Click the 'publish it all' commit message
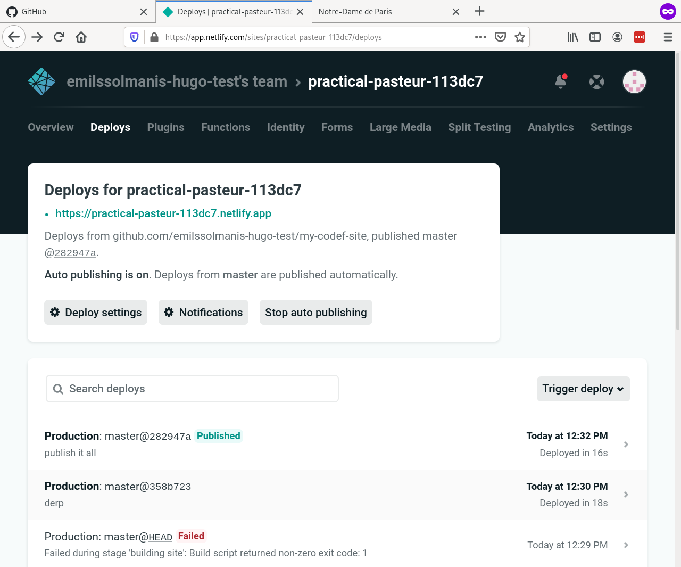Image resolution: width=681 pixels, height=567 pixels. pyautogui.click(x=70, y=453)
